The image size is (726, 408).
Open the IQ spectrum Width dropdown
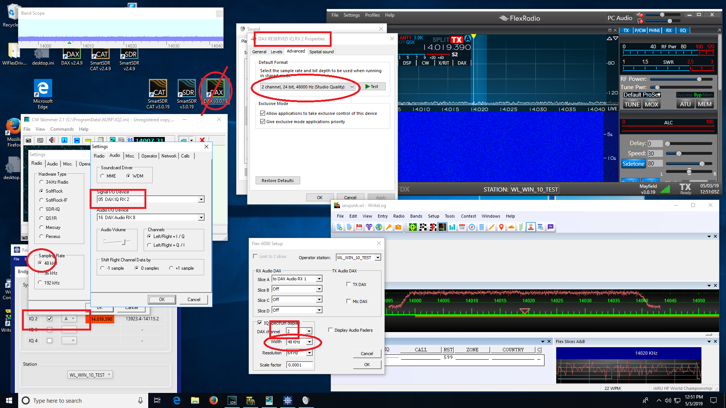[x=309, y=342]
